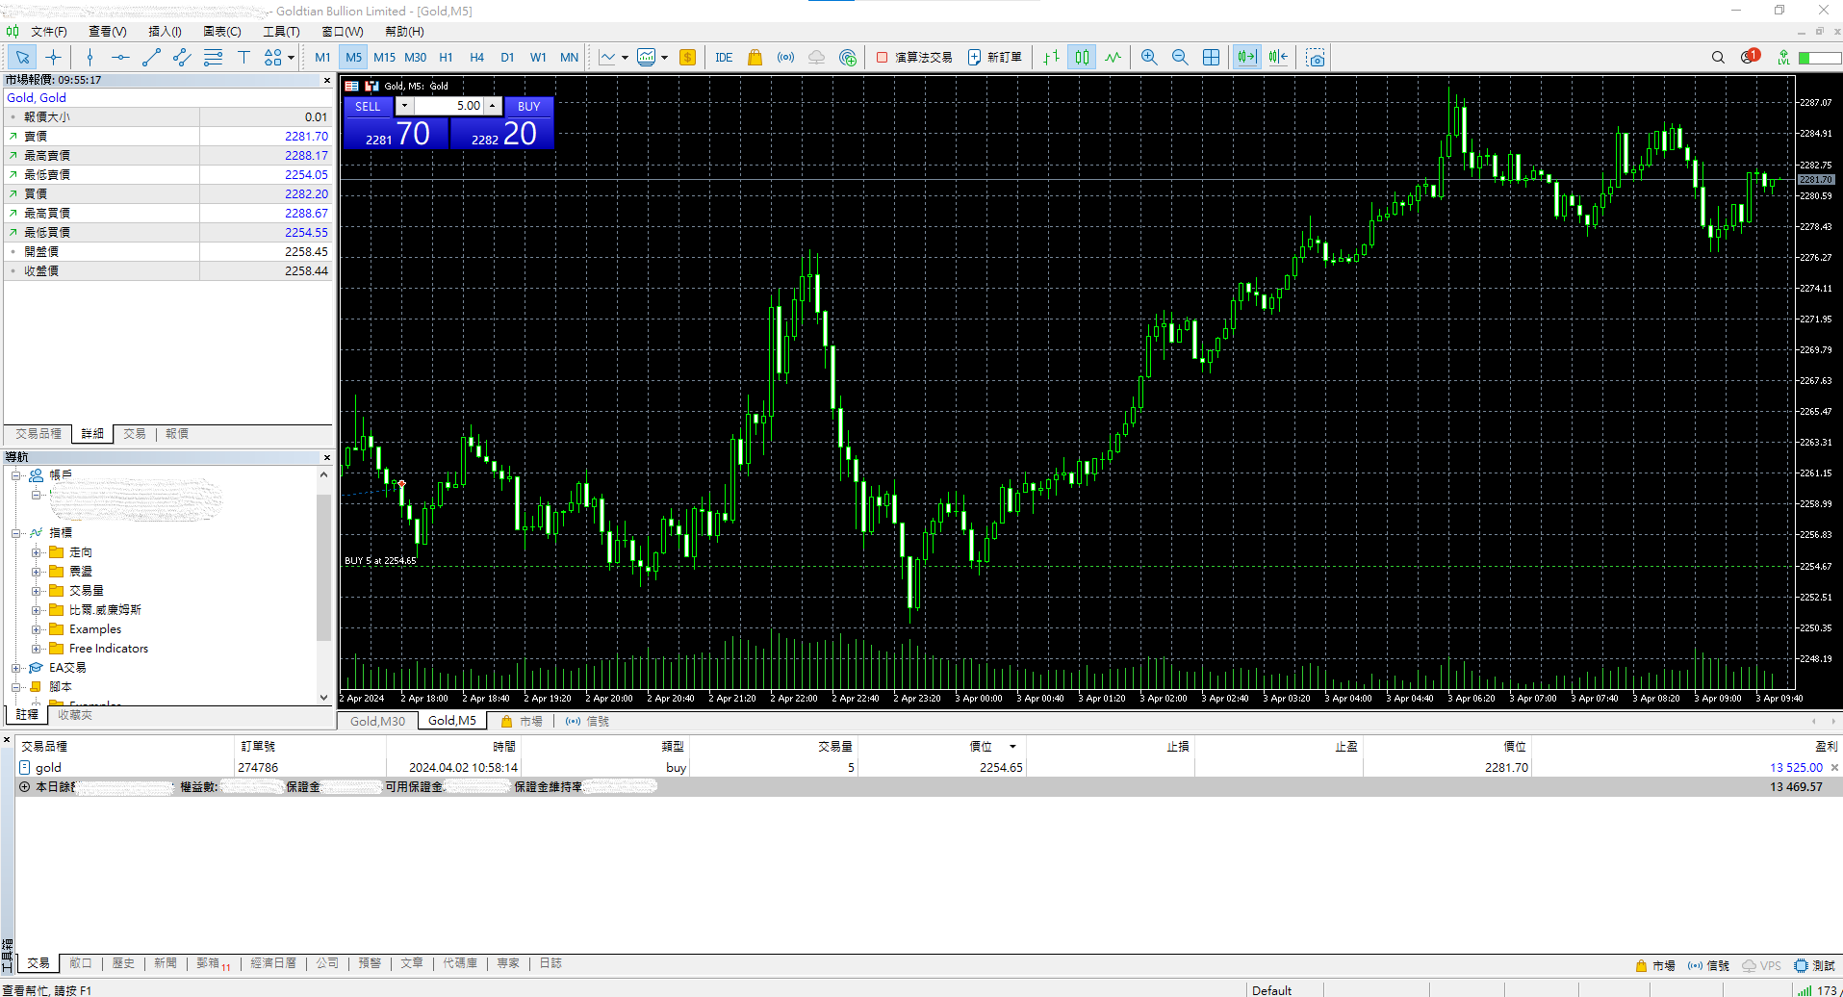Open the 圖表(C) menu
This screenshot has height=997, width=1843.
pyautogui.click(x=221, y=32)
